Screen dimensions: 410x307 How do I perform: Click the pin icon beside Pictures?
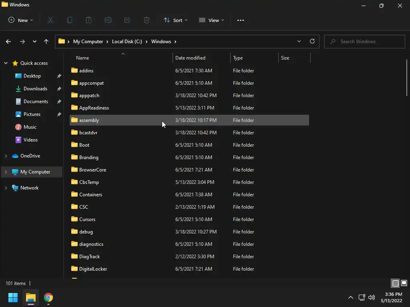click(x=59, y=114)
